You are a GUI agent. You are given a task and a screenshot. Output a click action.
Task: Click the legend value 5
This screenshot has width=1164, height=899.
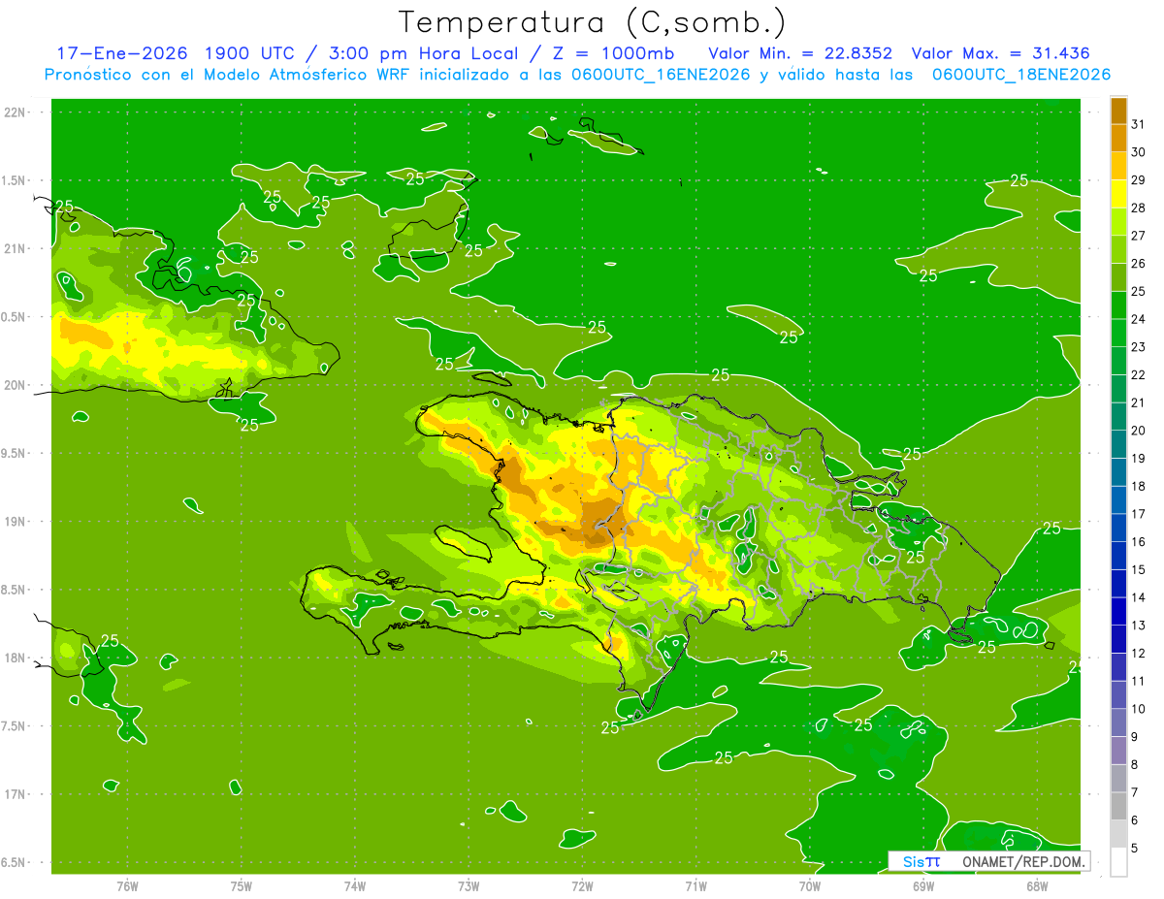tap(1134, 848)
